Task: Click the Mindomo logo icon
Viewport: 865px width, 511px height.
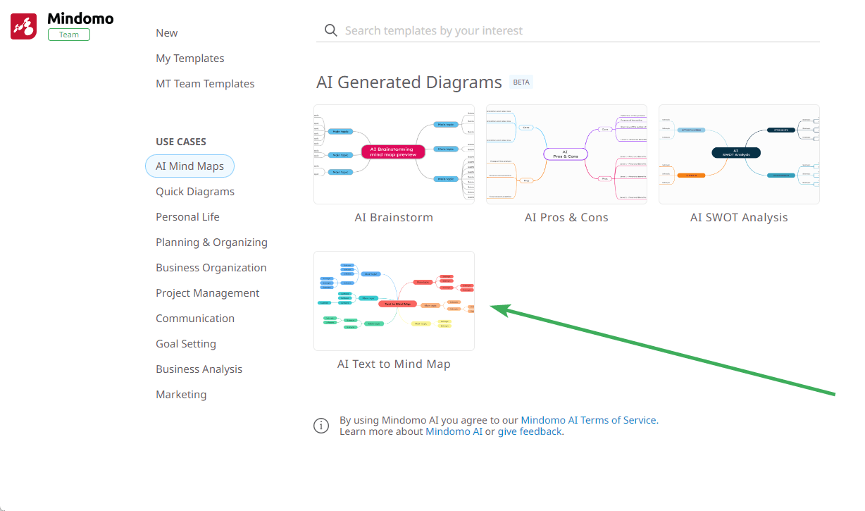Action: pos(24,26)
